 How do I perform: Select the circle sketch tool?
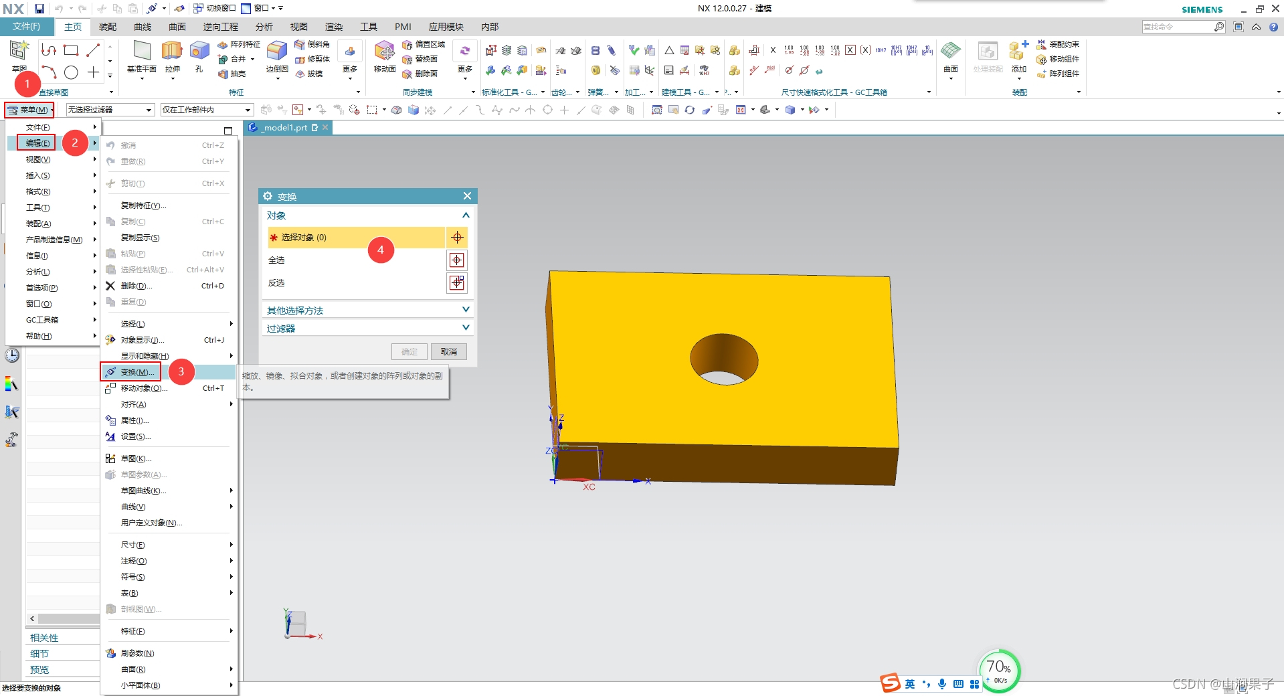(71, 72)
